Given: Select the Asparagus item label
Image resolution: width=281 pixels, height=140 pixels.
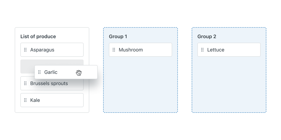Looking at the screenshot, I should coord(42,50).
